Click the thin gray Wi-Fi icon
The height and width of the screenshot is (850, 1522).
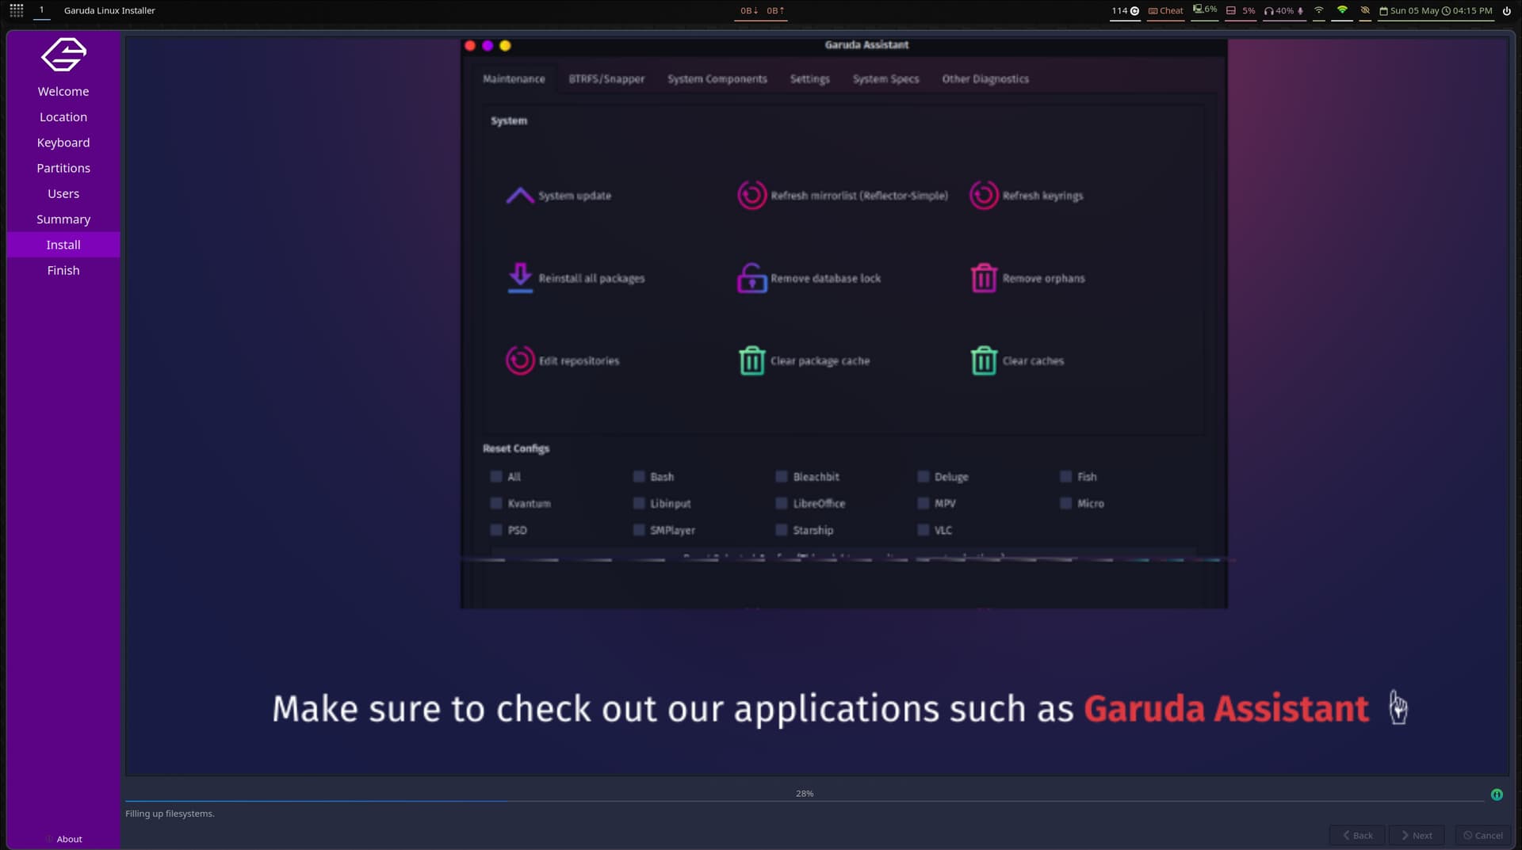click(1319, 10)
